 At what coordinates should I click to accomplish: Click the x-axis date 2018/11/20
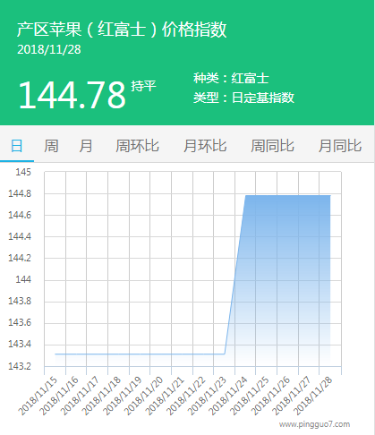pyautogui.click(x=143, y=396)
